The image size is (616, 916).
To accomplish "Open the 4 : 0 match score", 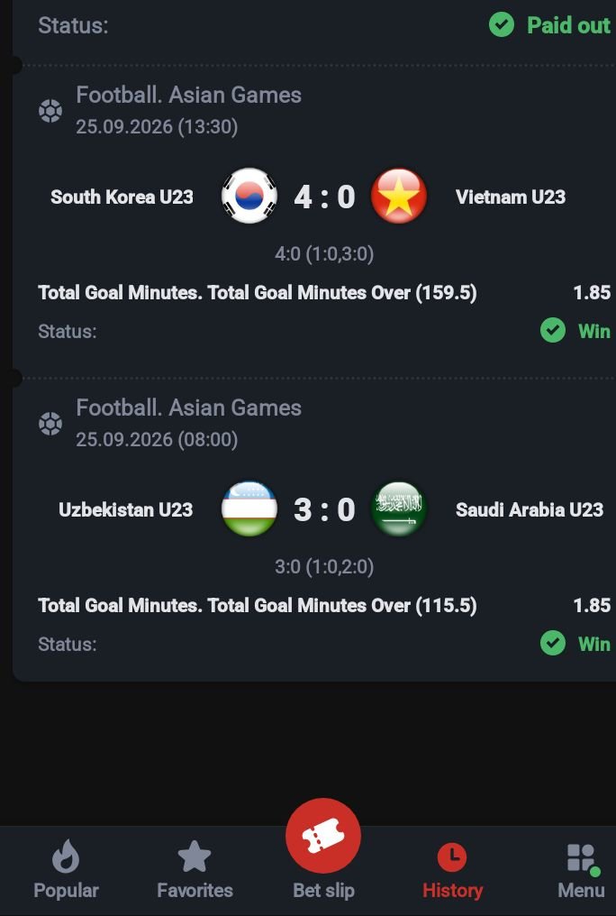I will pos(324,197).
